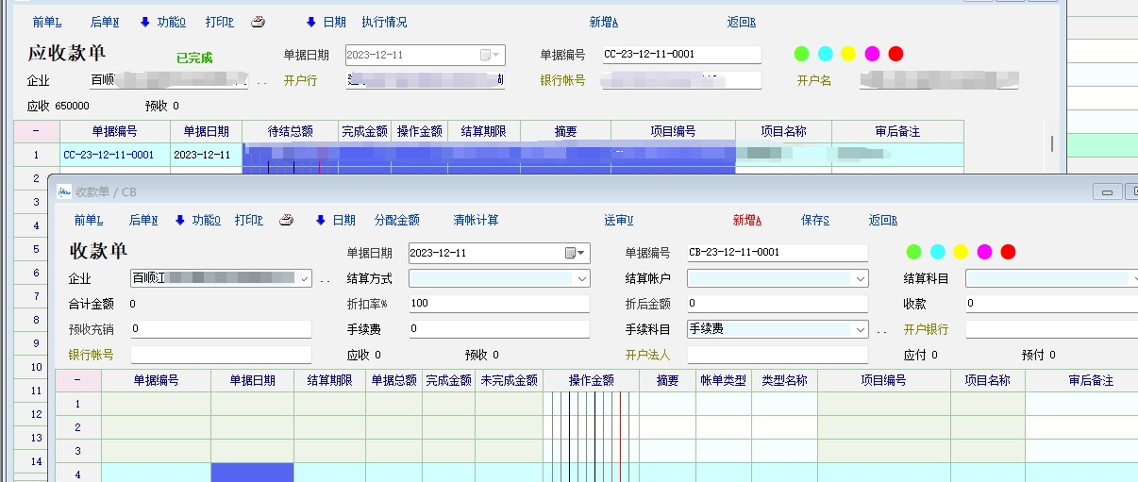This screenshot has width=1138, height=482.
Task: Click the blue down-arrow 功能 icon in 收款单
Action: [x=180, y=221]
